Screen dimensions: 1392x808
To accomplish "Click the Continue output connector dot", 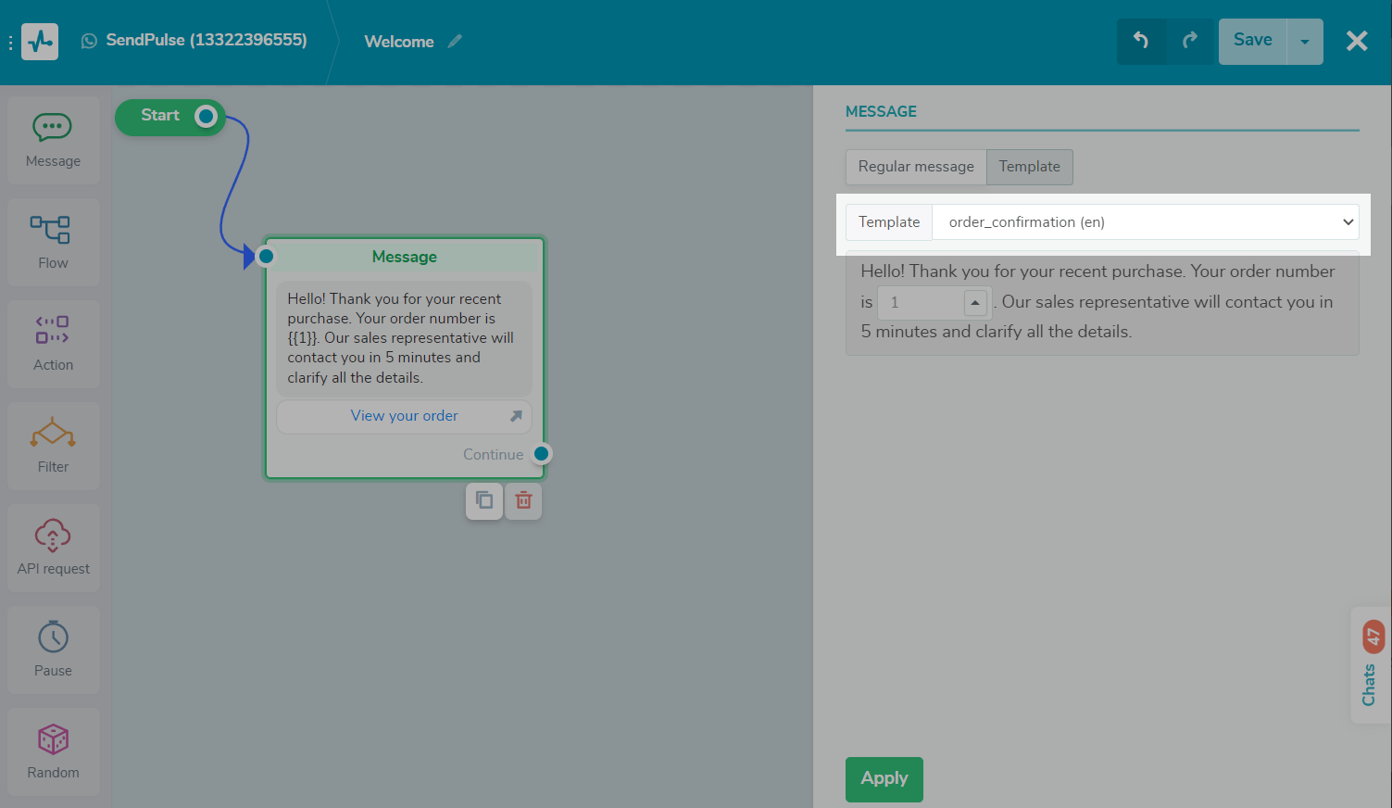I will (542, 454).
